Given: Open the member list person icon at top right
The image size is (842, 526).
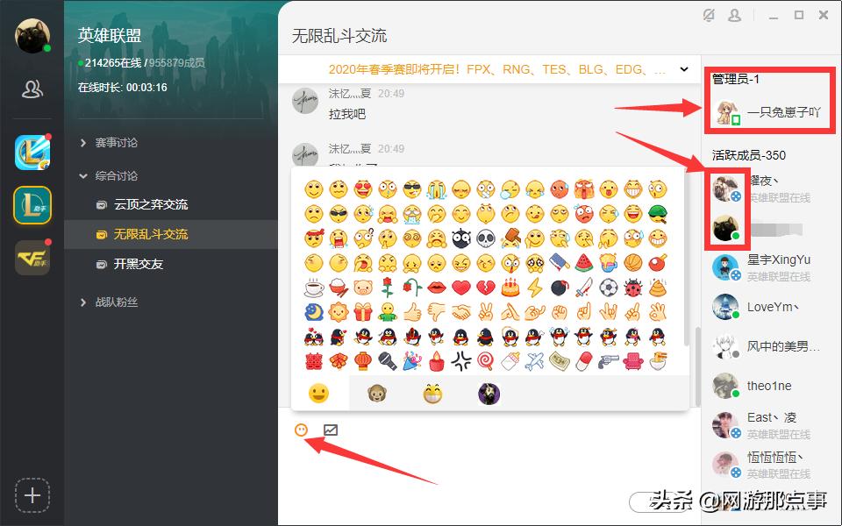Looking at the screenshot, I should pos(734,15).
